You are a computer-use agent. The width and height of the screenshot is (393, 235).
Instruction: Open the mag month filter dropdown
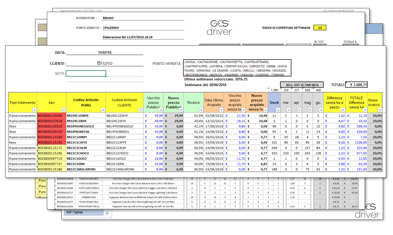(x=310, y=110)
